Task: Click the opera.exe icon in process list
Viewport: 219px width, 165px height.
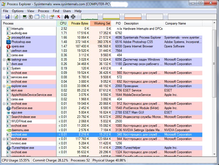Action: point(8,46)
